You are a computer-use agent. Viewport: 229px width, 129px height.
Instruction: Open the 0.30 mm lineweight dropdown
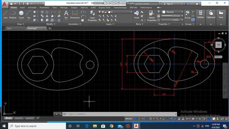tap(172, 16)
